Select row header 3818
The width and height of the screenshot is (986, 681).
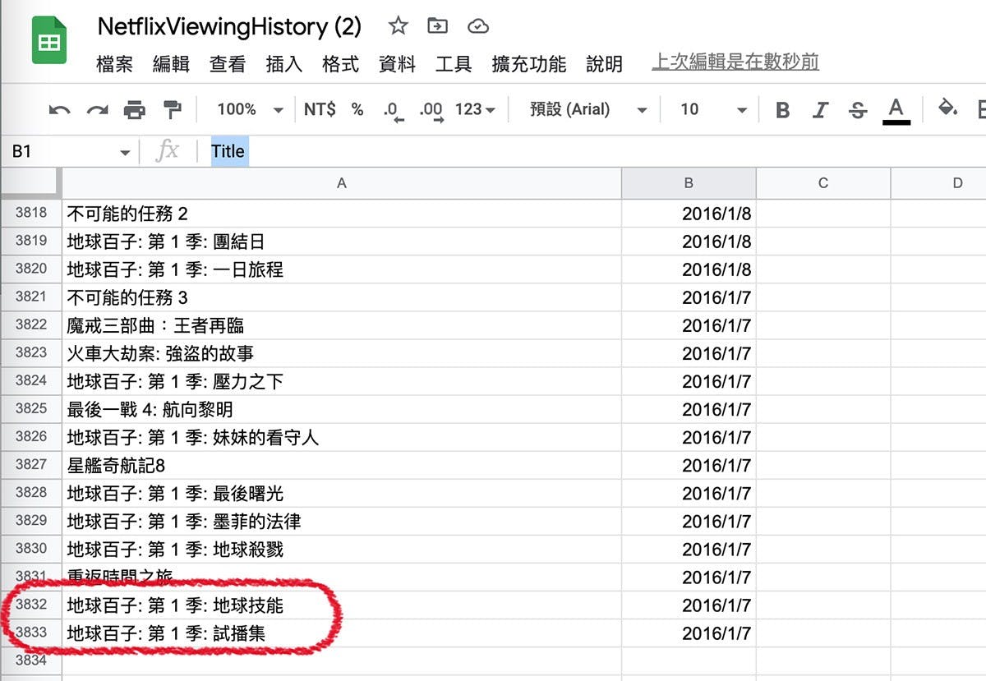coord(31,214)
